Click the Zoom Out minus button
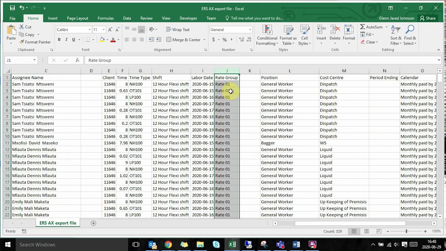 (x=387, y=231)
